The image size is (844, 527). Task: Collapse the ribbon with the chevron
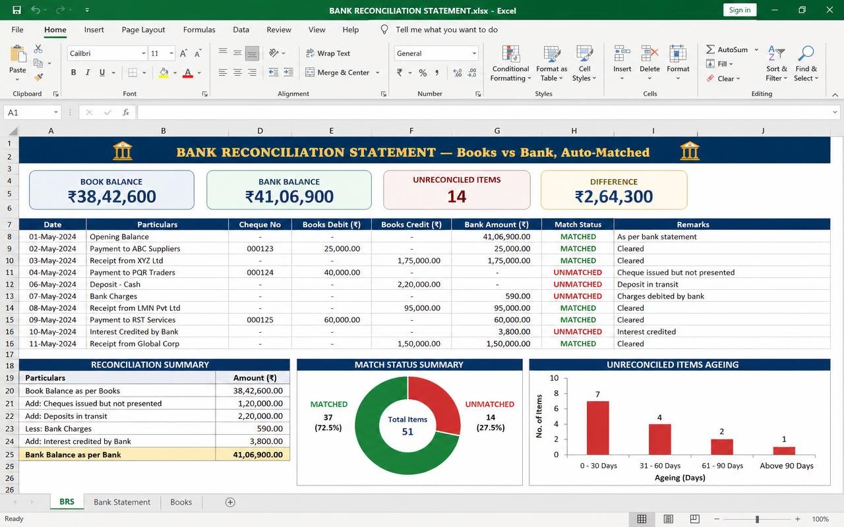(835, 94)
